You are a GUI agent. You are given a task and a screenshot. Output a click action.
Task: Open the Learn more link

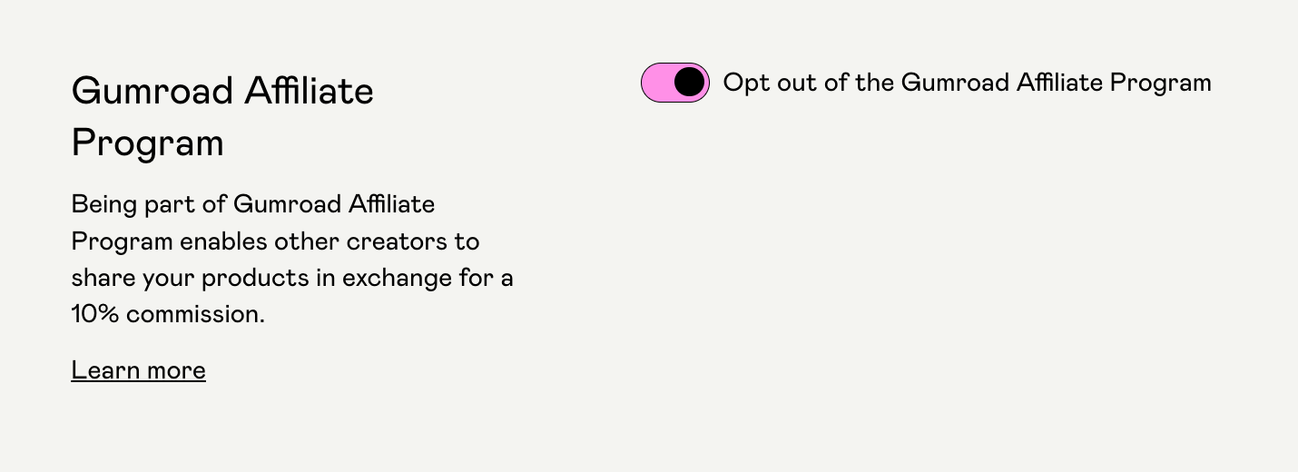click(138, 370)
